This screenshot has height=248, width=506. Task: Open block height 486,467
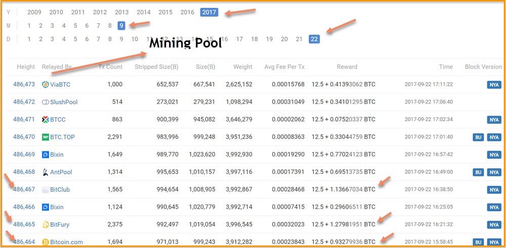click(24, 189)
